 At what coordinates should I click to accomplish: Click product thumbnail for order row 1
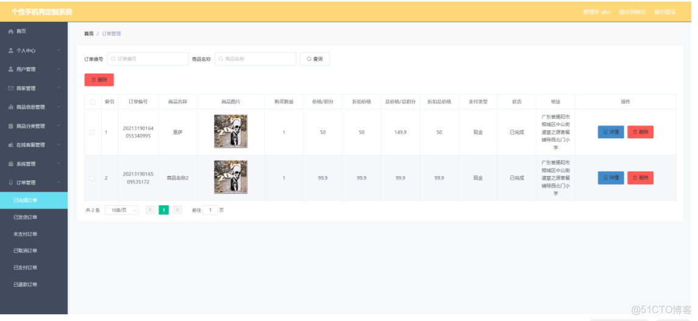pos(230,131)
